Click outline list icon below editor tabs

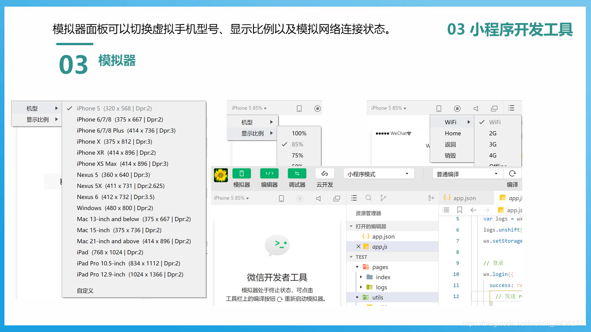pyautogui.click(x=446, y=210)
